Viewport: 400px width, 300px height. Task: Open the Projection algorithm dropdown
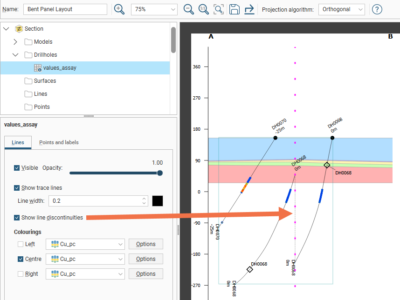click(x=341, y=9)
